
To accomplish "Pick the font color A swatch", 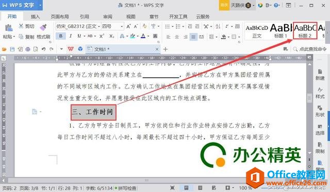I will (143, 36).
